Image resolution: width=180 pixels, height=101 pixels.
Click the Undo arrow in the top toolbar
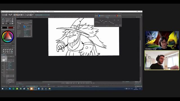[9, 15]
